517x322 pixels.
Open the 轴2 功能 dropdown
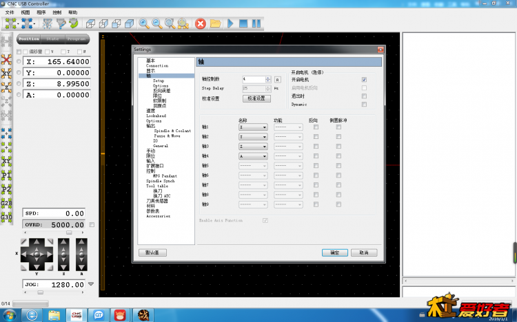288,137
